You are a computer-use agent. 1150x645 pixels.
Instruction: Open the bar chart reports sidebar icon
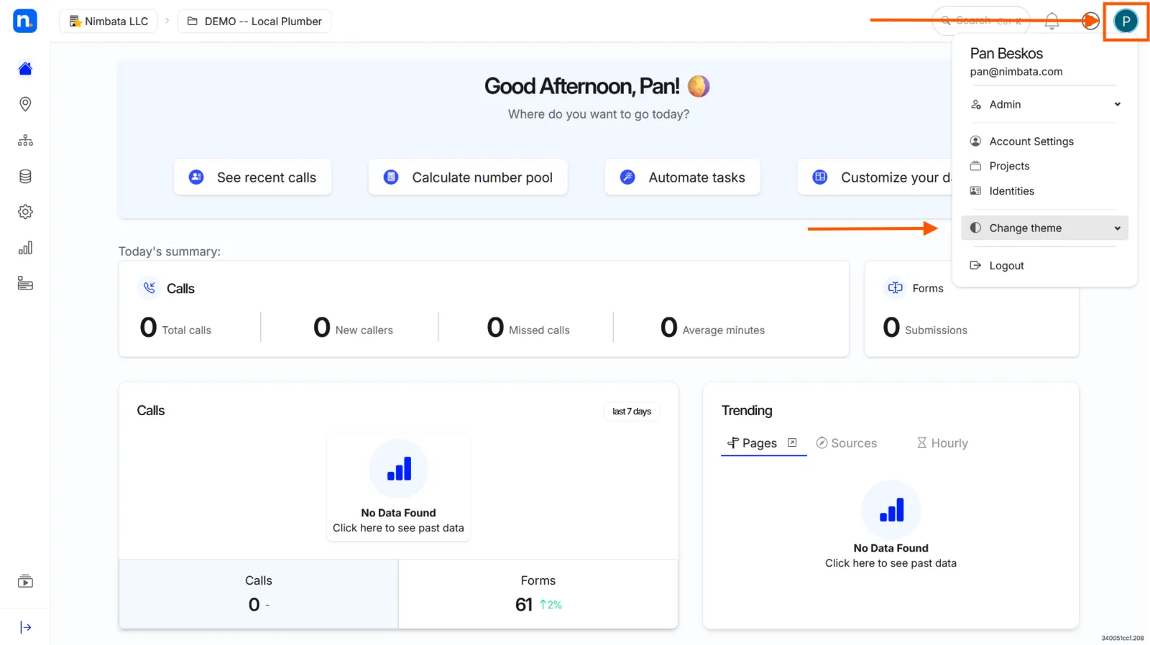pos(25,248)
